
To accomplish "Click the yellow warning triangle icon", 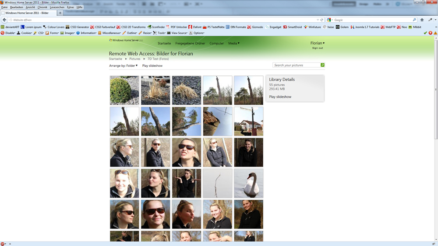I will click(435, 33).
